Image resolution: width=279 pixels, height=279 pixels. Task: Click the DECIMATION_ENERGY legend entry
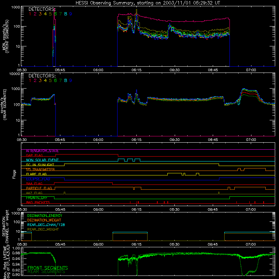coord(45,216)
